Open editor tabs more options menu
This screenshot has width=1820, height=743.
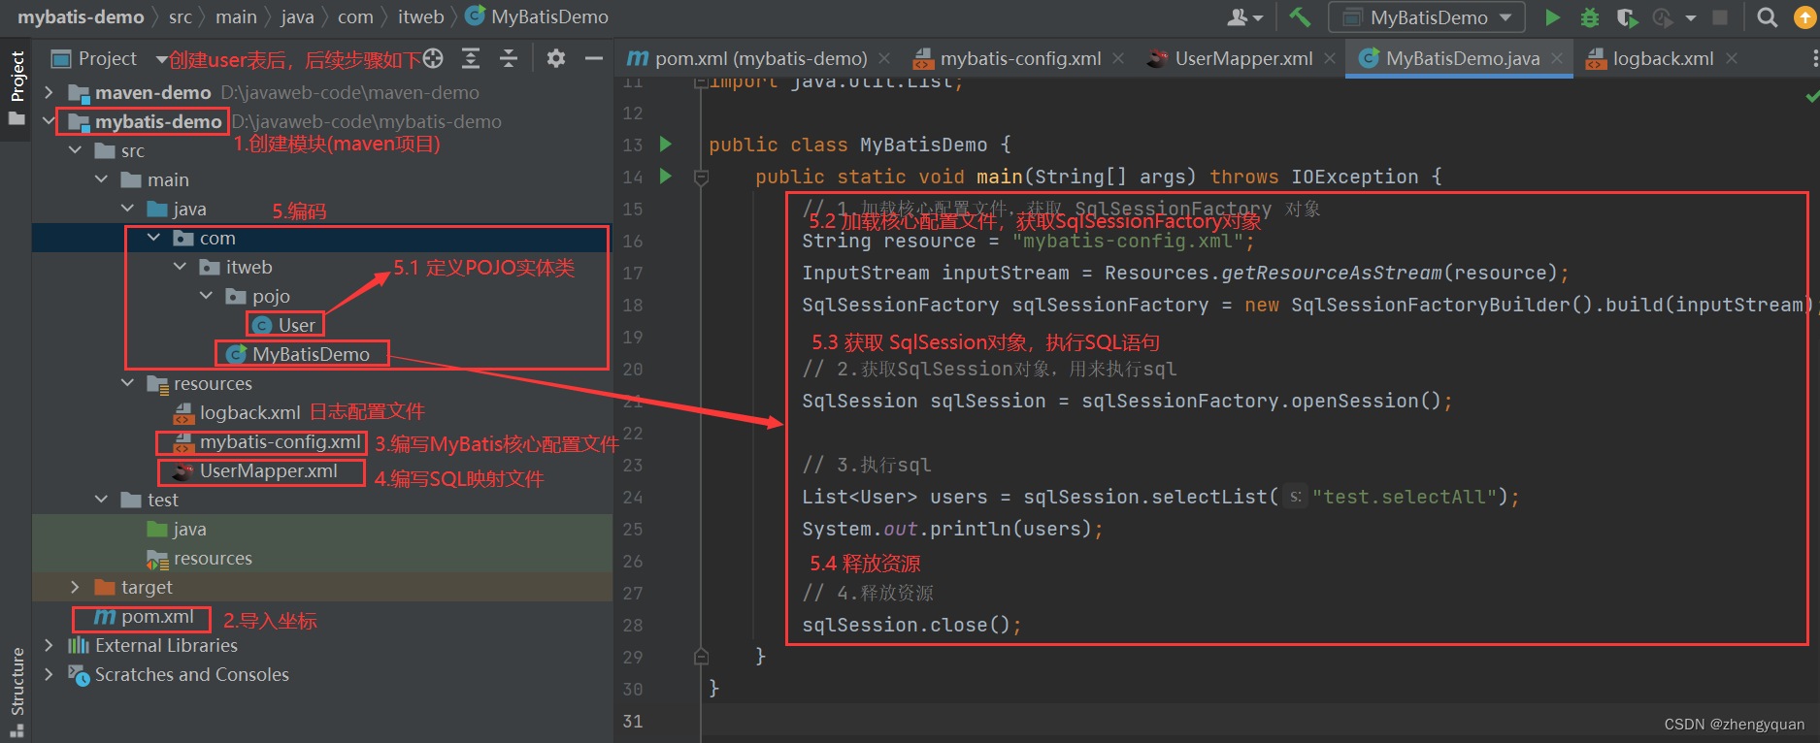(x=1814, y=59)
